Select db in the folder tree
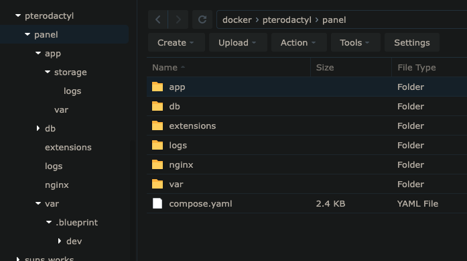 coord(50,129)
